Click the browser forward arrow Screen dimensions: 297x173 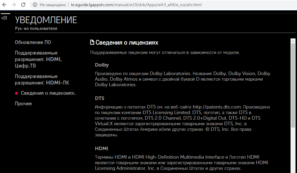(14, 5)
